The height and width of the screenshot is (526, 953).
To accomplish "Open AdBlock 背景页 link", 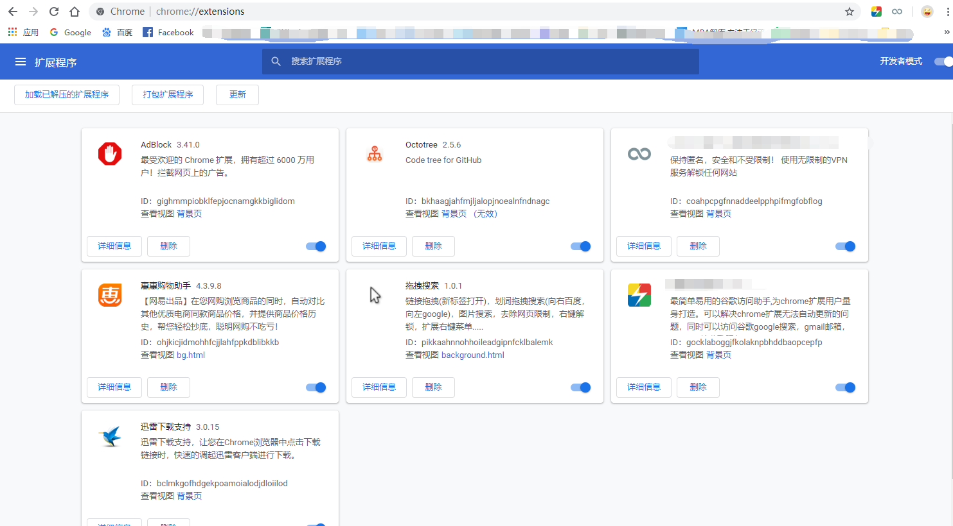I will point(189,214).
